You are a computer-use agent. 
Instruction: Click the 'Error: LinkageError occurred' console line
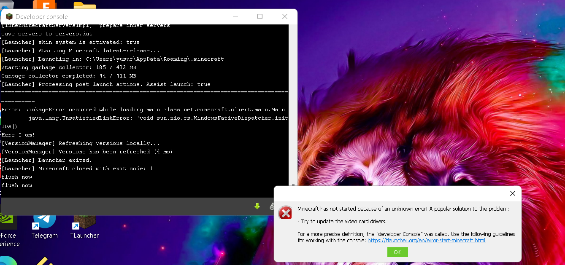coord(143,110)
